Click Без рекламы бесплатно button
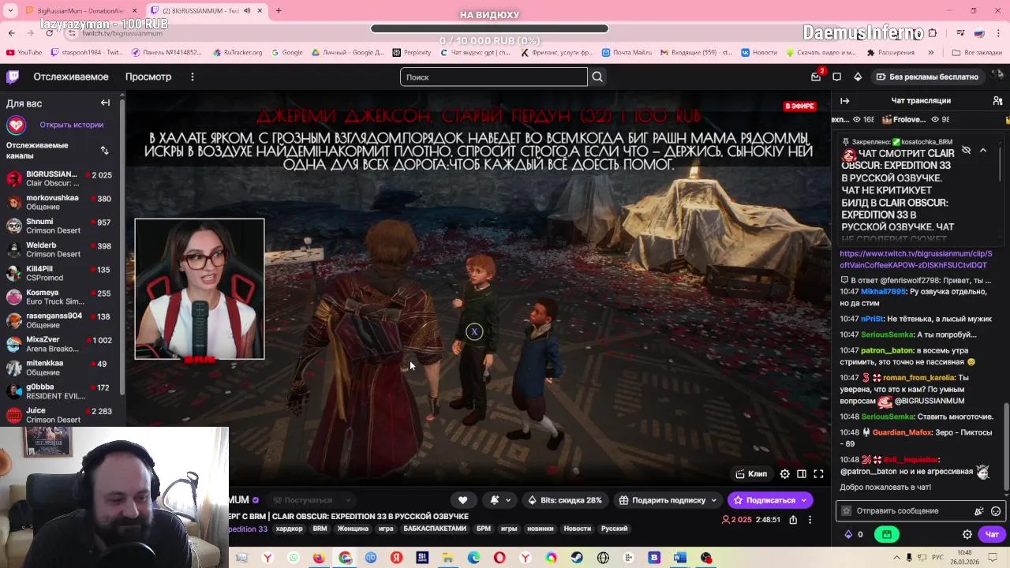 (927, 77)
